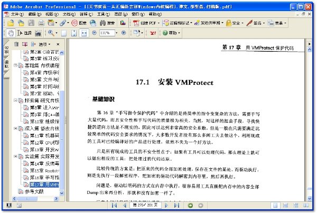This screenshot has width=317, height=214.
Task: Close the bookmarks navigation panel
Action: point(59,44)
